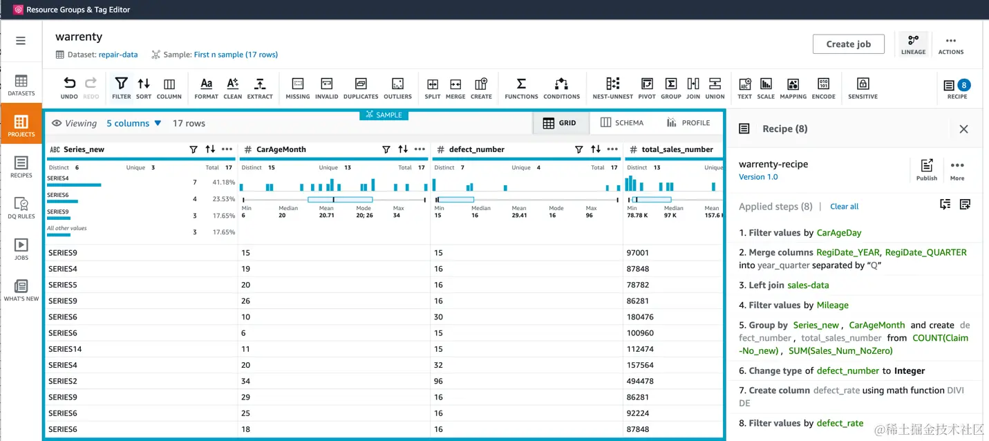Sort the Series_new column
The width and height of the screenshot is (989, 441).
pos(210,149)
